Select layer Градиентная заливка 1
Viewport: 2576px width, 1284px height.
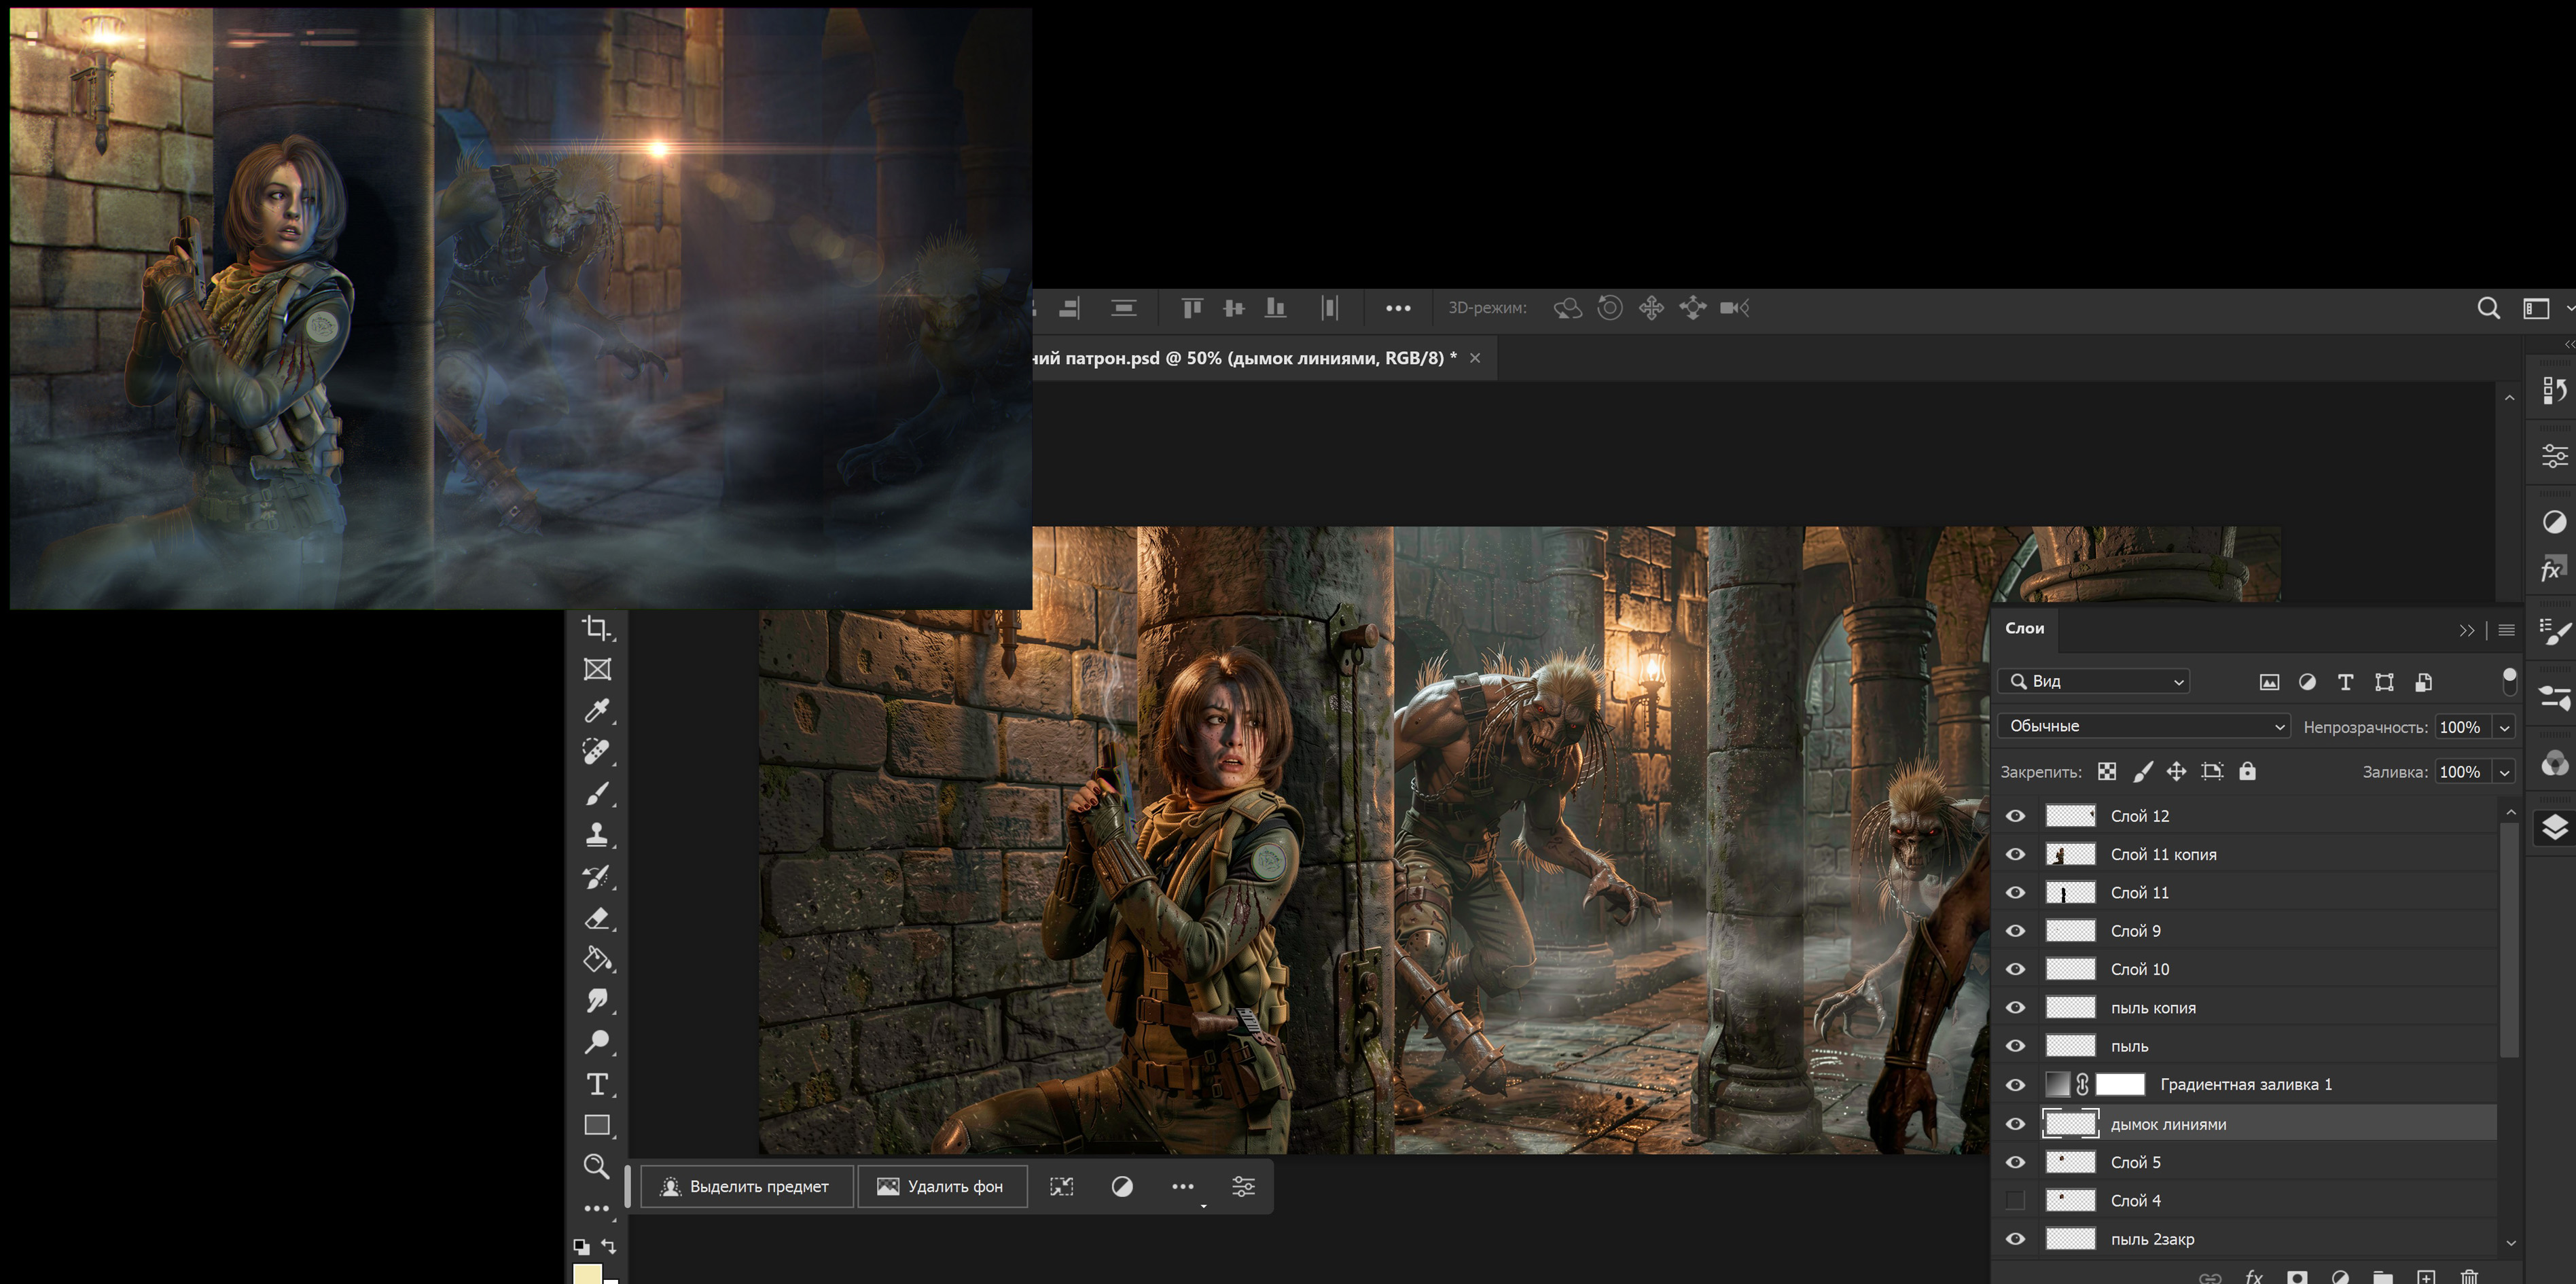point(2247,1085)
